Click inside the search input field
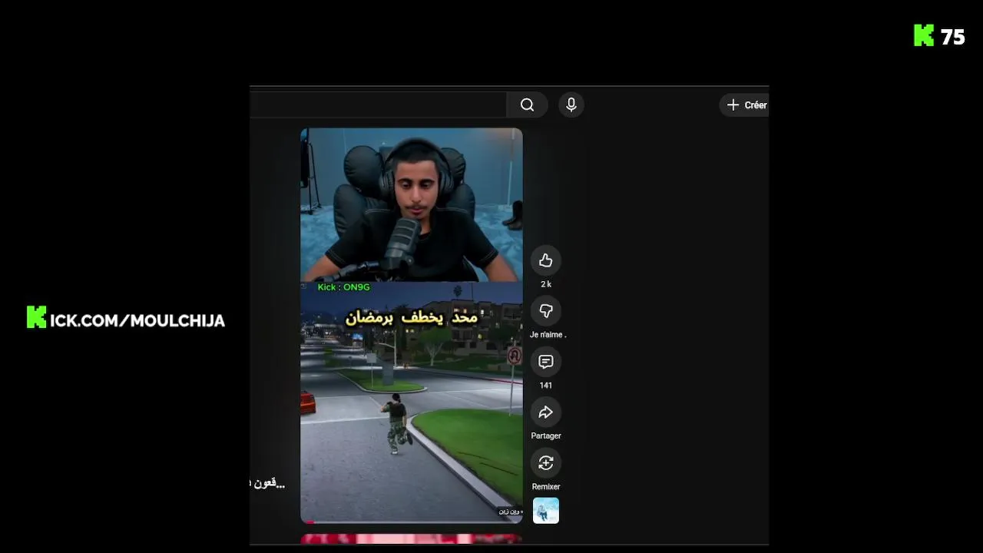The width and height of the screenshot is (983, 553). (x=378, y=105)
